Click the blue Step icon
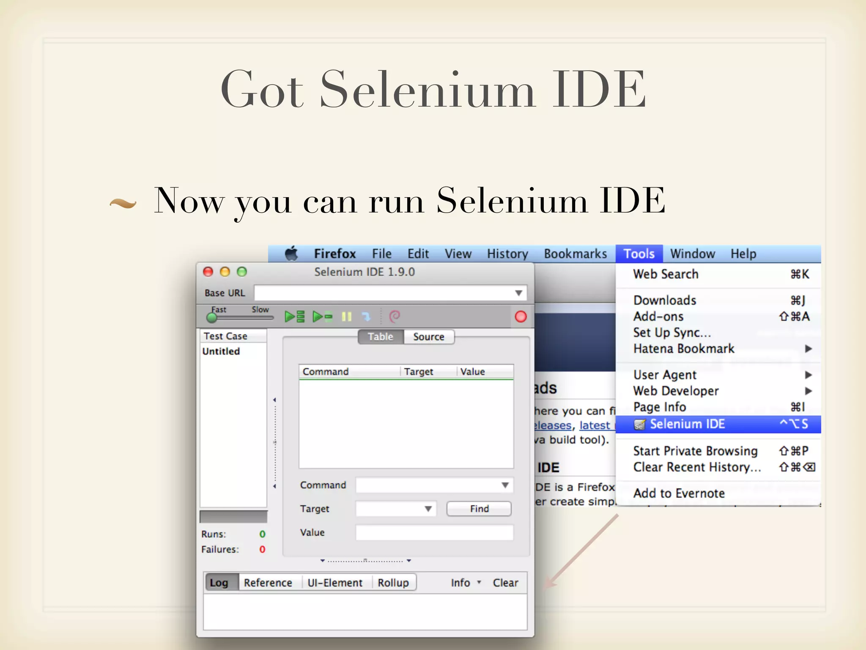866x650 pixels. pos(366,317)
